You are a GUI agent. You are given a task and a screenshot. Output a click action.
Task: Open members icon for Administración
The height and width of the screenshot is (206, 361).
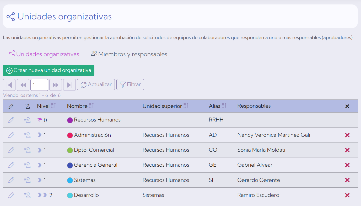(x=27, y=135)
